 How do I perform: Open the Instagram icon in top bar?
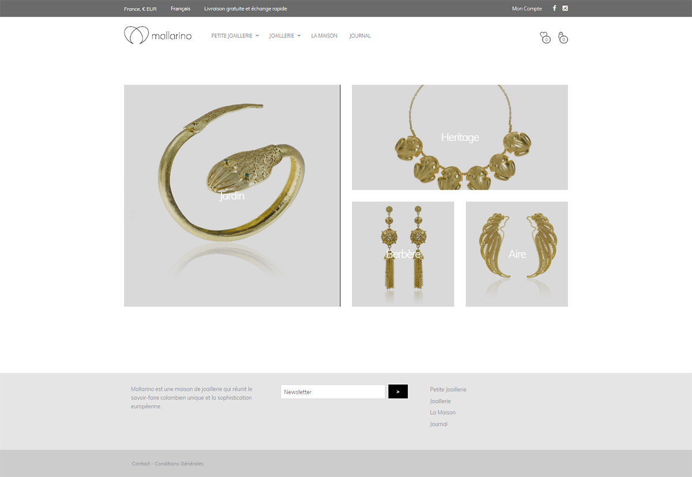click(x=565, y=8)
